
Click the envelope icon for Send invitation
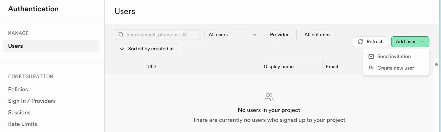(x=371, y=56)
